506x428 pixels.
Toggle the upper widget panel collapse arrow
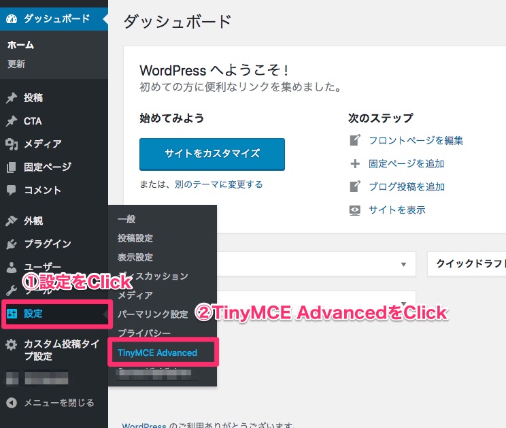(x=403, y=264)
